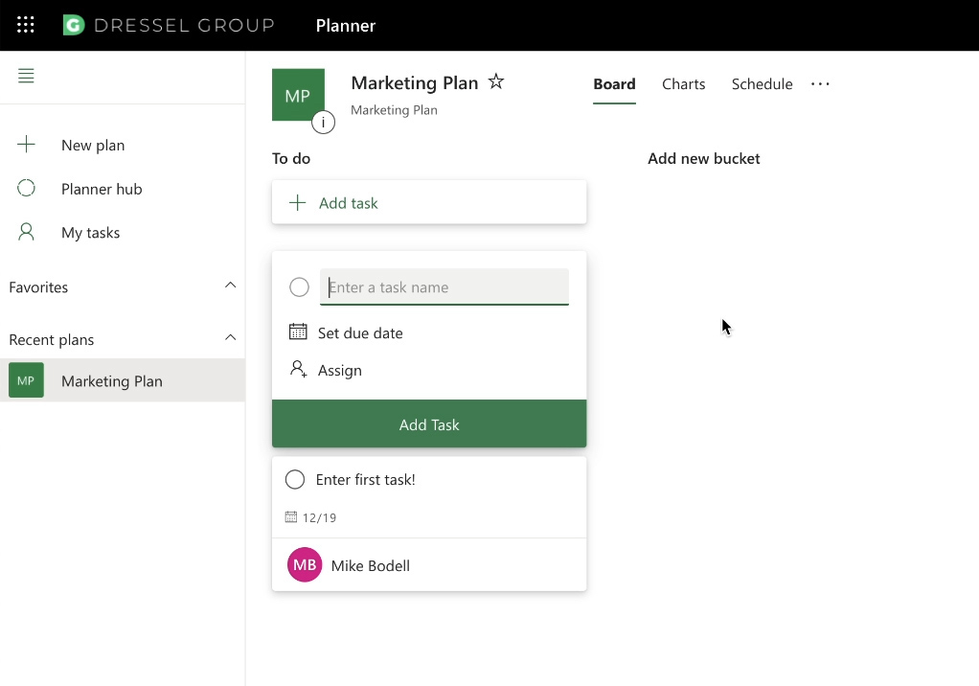Open the more options ellipsis menu
979x686 pixels.
(x=820, y=84)
